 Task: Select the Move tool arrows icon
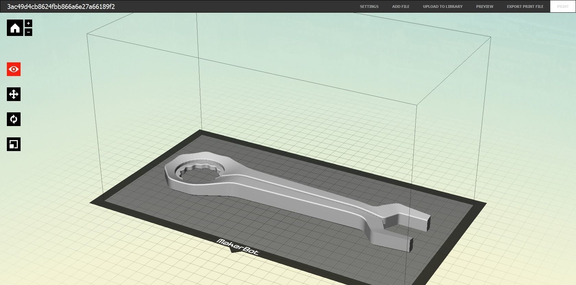14,94
